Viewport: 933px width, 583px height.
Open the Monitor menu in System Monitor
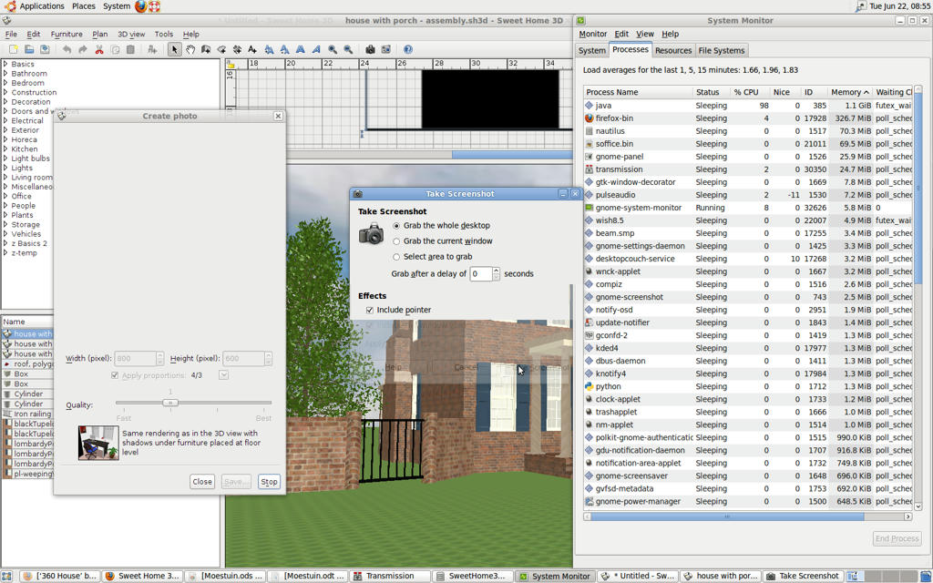[x=592, y=34]
